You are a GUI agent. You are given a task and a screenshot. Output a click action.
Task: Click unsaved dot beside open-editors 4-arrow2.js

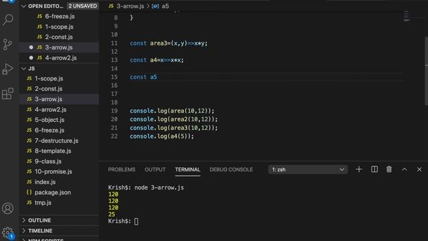point(31,58)
